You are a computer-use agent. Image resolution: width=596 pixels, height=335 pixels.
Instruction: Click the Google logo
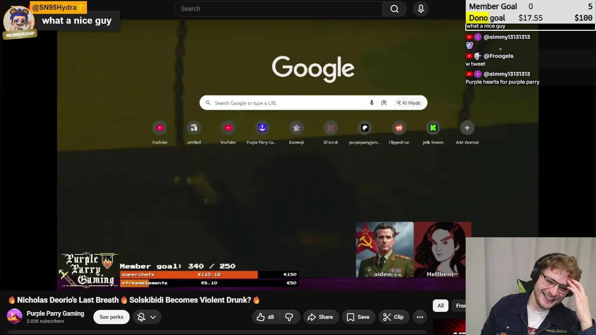coord(313,68)
